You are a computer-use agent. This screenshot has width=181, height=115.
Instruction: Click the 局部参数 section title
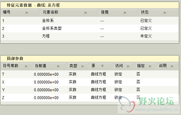[x=15, y=58]
